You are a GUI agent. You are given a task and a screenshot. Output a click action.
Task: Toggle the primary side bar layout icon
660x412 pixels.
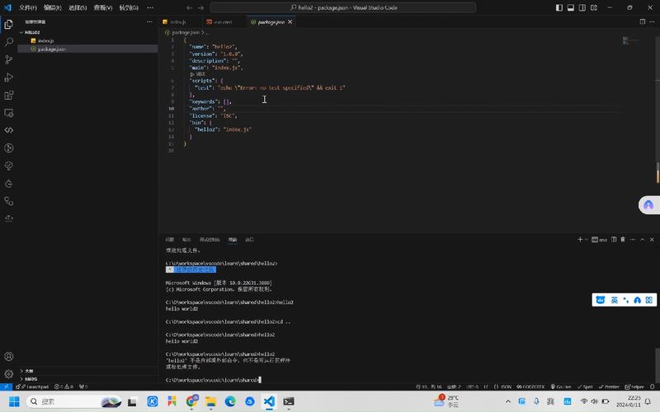click(559, 7)
